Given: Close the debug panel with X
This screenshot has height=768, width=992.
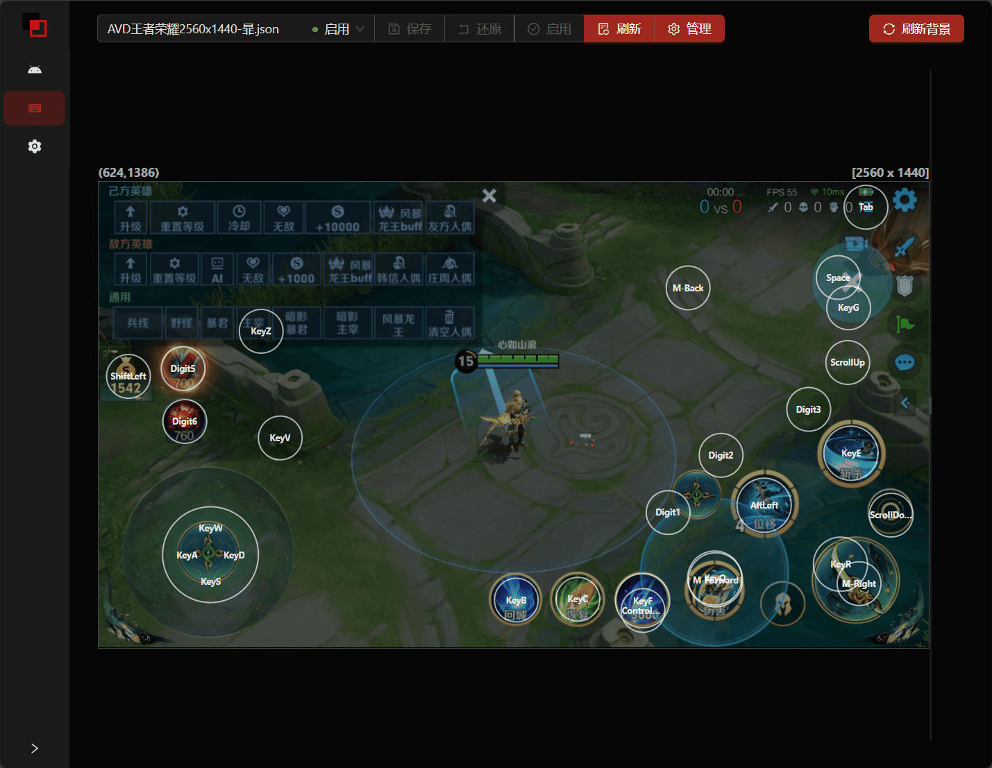Looking at the screenshot, I should tap(489, 196).
